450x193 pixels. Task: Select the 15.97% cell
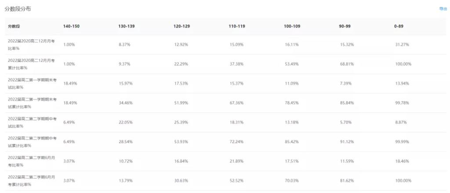click(125, 84)
